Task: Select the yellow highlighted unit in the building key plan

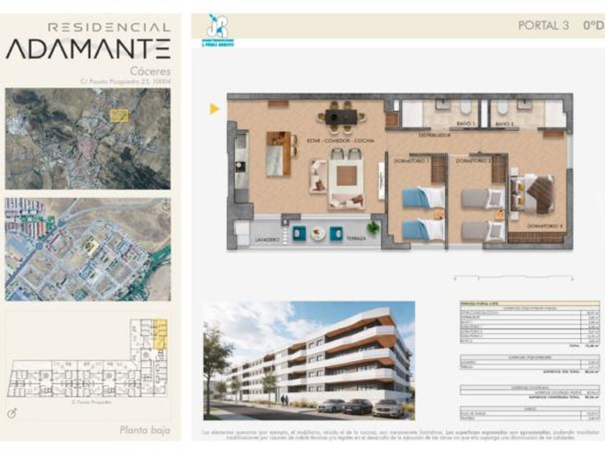Action: (161, 334)
